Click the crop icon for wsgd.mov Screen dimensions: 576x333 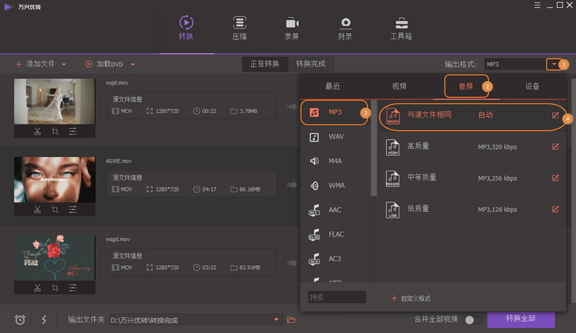pos(55,288)
